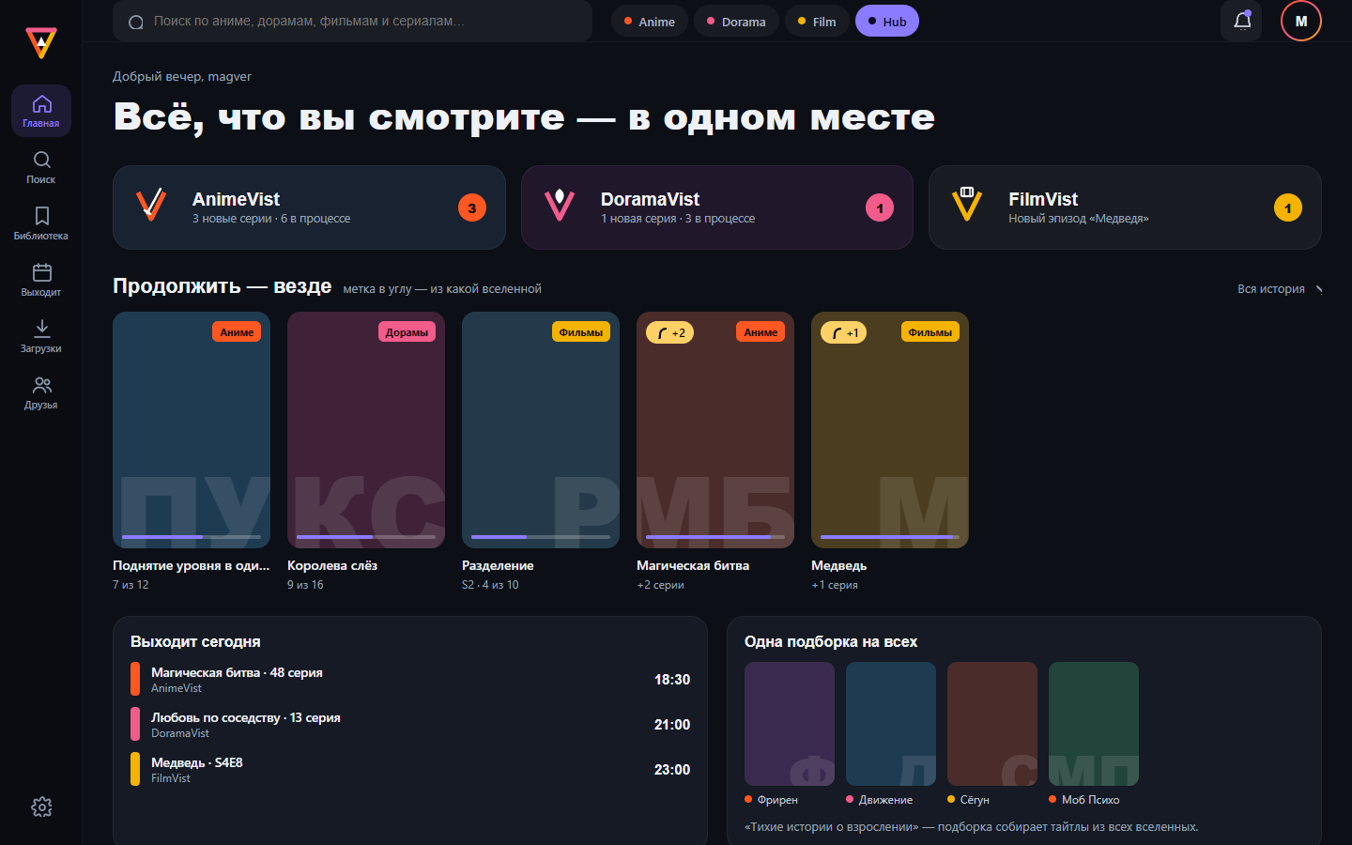Open Библиотека bookmark in sidebar
Screen dimensions: 1352x845
(41, 223)
